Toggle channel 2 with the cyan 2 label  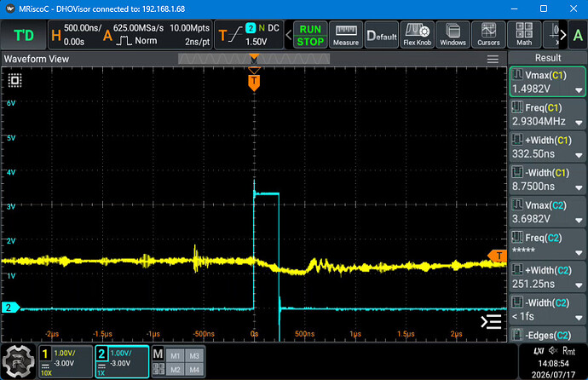click(x=101, y=354)
